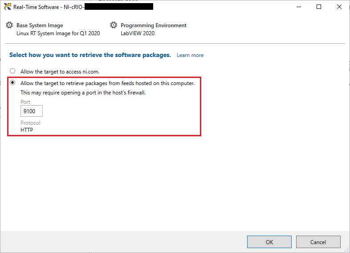Click the Cancel button
This screenshot has height=253, width=350.
[318, 242]
